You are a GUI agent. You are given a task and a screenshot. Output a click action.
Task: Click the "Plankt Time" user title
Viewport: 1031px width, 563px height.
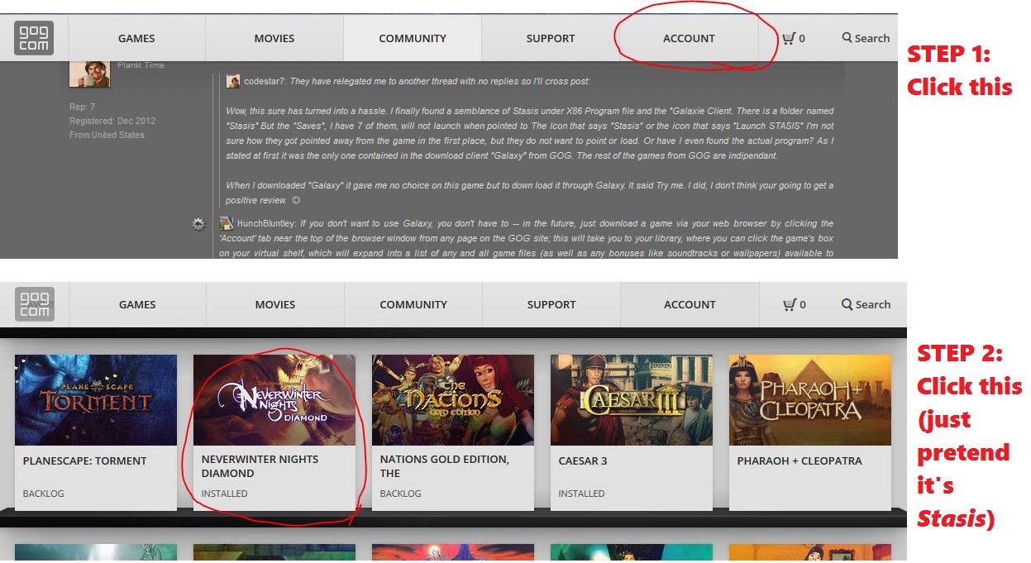coord(139,64)
